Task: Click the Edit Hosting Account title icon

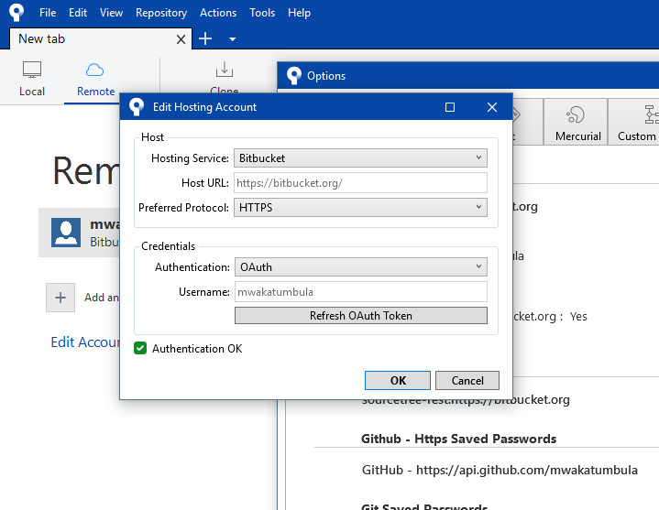Action: [x=137, y=107]
